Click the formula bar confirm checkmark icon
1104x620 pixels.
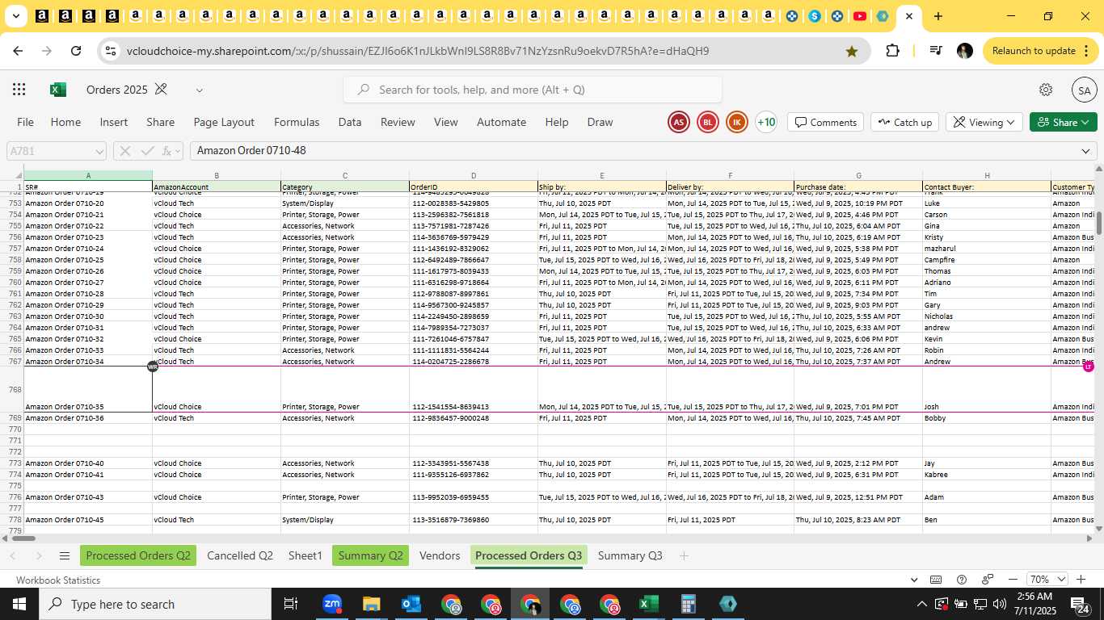click(147, 151)
